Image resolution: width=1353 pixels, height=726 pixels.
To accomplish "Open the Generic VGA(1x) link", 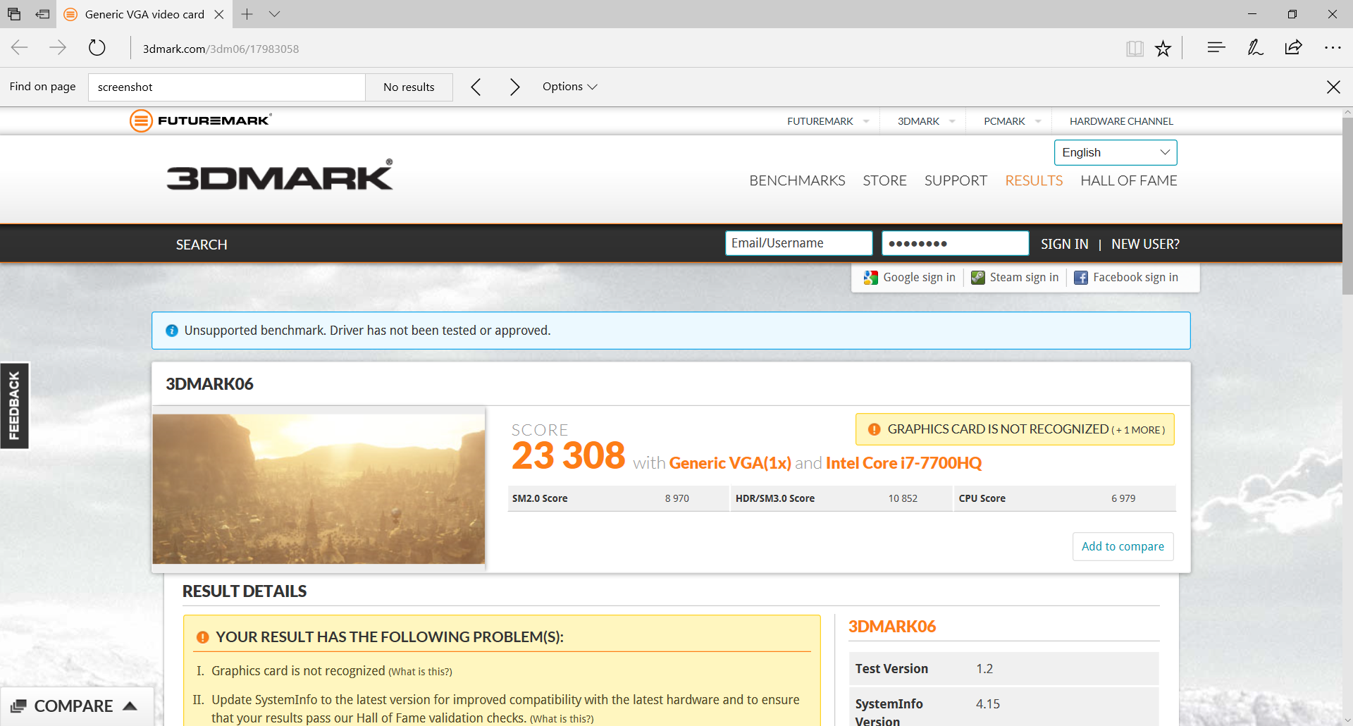I will (730, 463).
